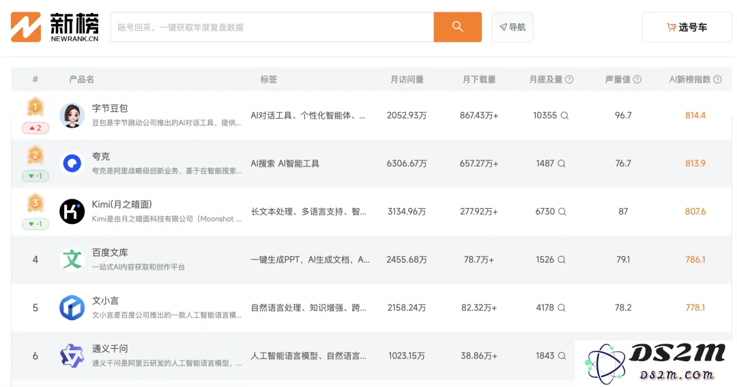The height and width of the screenshot is (387, 737).
Task: Click the 声量值 column header text
Action: (618, 79)
